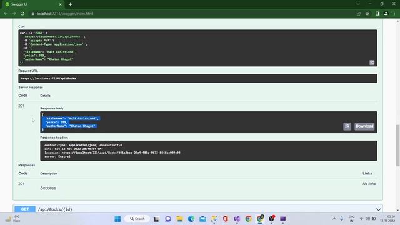Copy the curl command to clipboard
Screen dimensions: 400x225
click(372, 62)
